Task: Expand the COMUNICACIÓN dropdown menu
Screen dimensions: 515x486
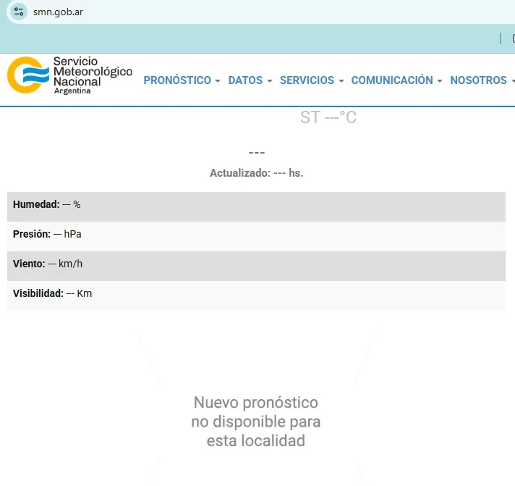Action: (397, 80)
